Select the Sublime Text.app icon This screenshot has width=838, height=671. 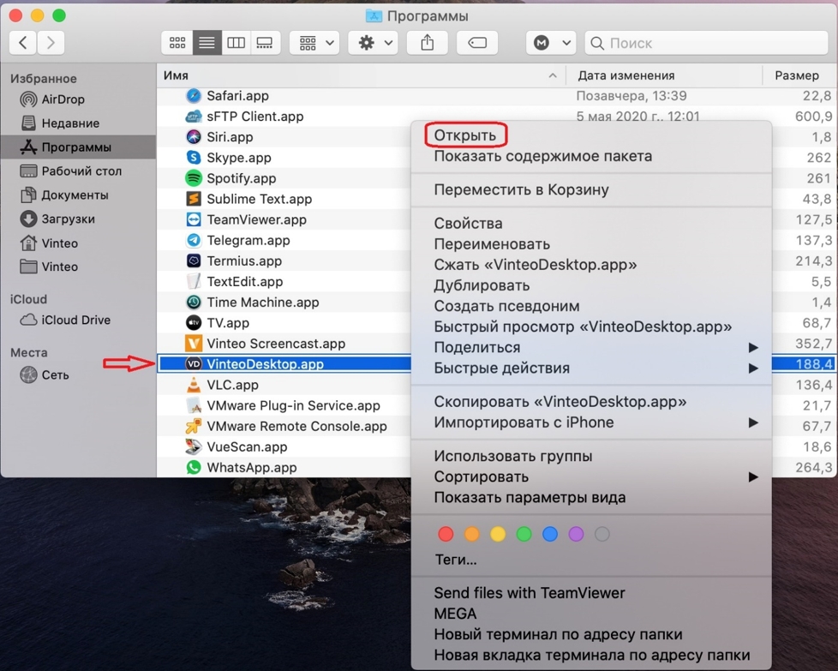pos(194,200)
